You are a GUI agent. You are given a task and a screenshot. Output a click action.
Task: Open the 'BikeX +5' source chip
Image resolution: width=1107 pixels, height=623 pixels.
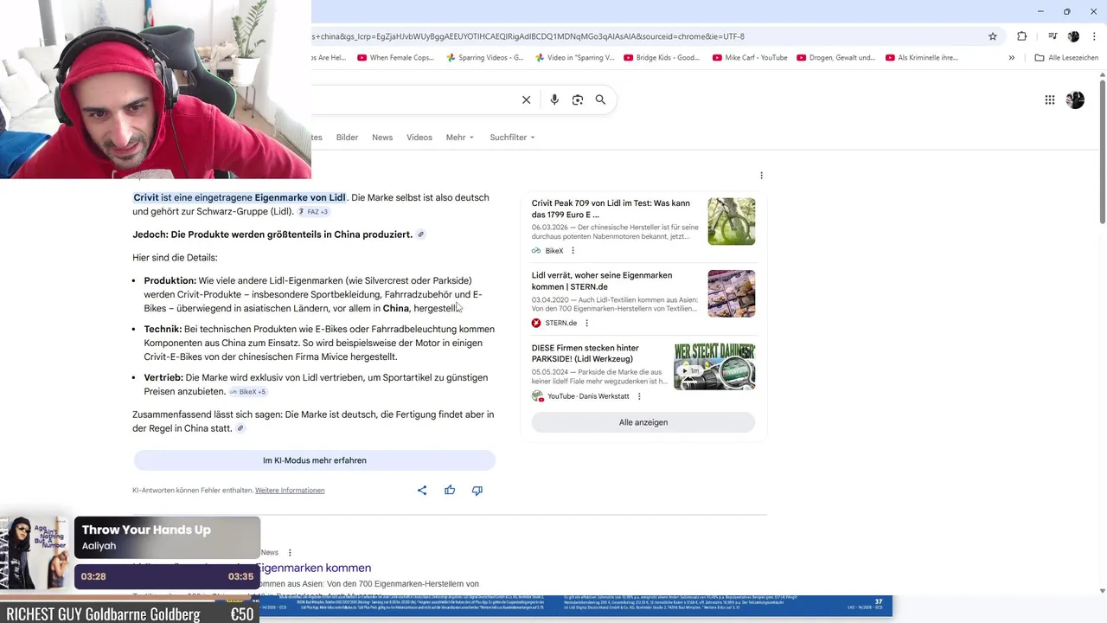tap(248, 392)
